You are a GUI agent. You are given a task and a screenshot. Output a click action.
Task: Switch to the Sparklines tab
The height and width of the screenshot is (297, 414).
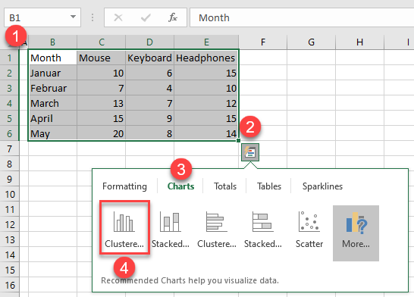tap(322, 186)
